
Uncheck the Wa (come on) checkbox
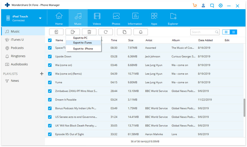click(50, 65)
